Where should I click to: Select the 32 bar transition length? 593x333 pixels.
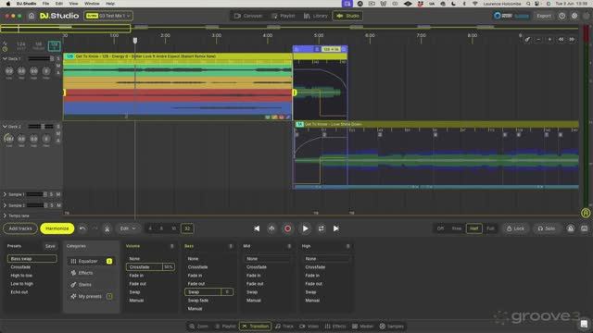[187, 228]
